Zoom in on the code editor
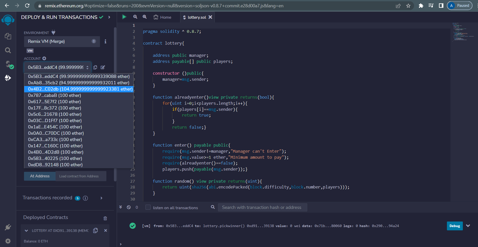478x247 pixels. point(144,17)
